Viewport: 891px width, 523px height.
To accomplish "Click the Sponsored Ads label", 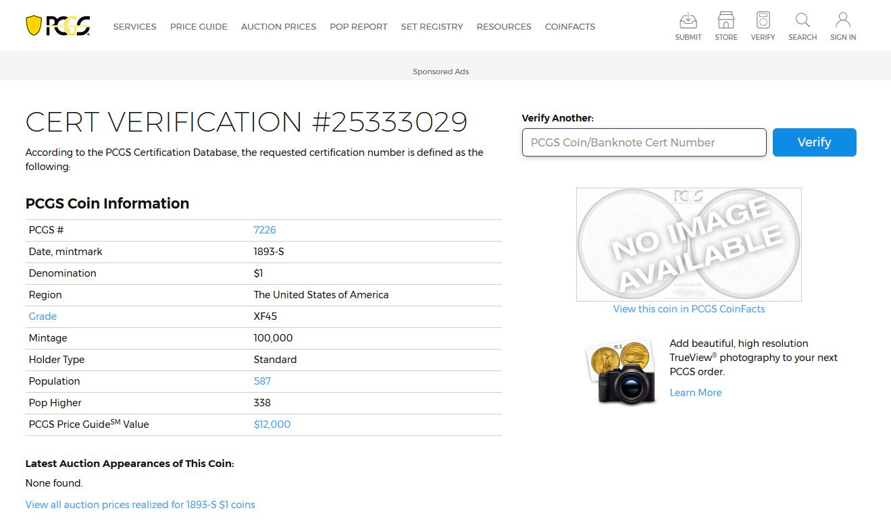I will pos(440,72).
